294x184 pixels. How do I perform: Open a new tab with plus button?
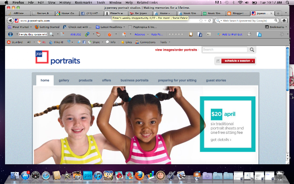click(278, 13)
